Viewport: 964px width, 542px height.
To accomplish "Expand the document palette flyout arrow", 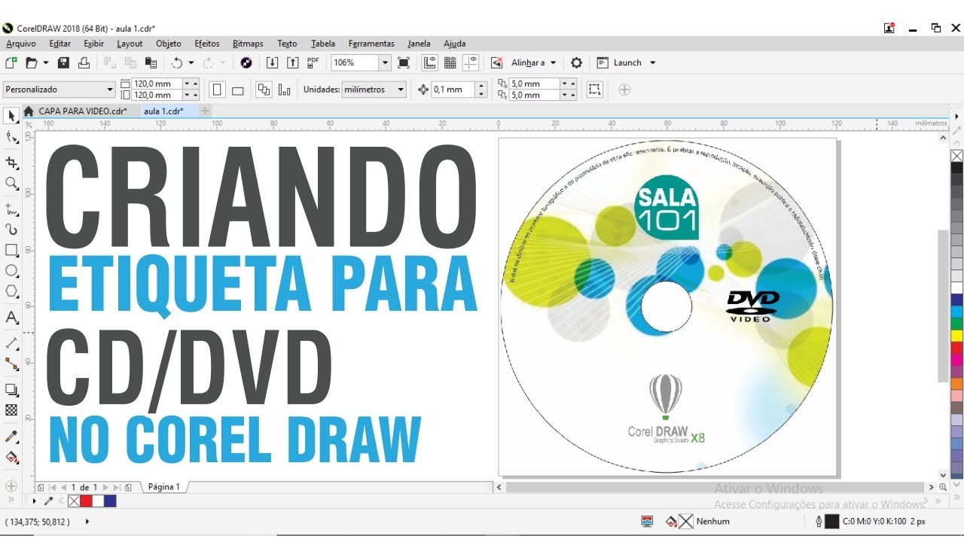I will [34, 501].
